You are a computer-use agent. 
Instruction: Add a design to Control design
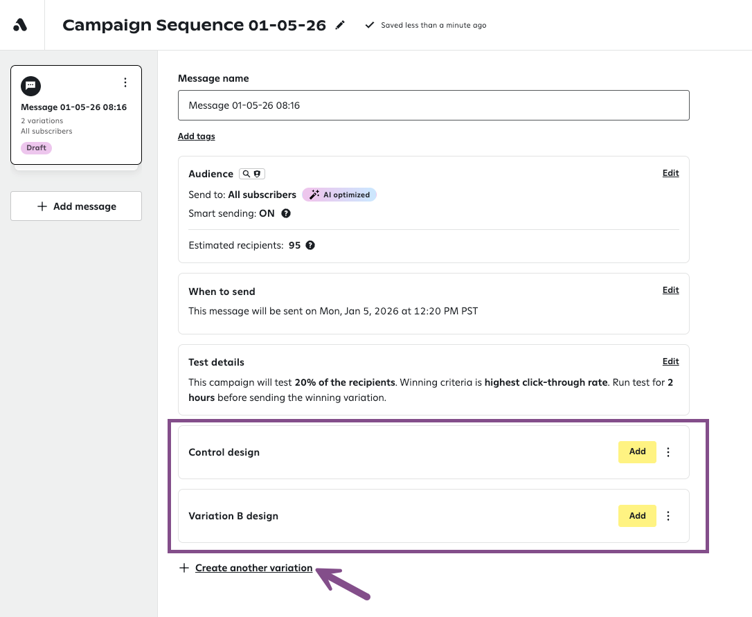click(x=637, y=451)
